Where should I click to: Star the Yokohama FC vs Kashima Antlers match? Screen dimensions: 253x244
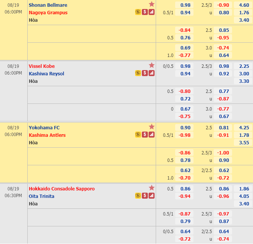[x=152, y=127]
